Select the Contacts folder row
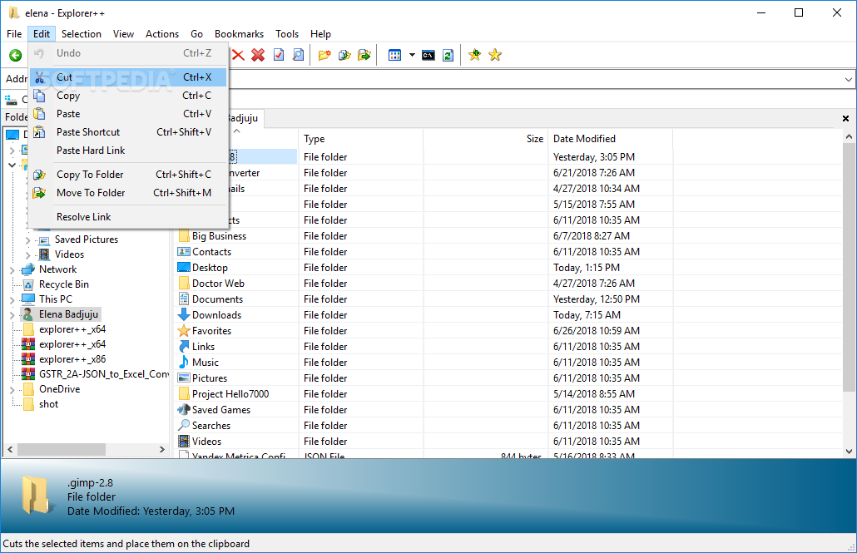This screenshot has height=553, width=857. (x=211, y=252)
